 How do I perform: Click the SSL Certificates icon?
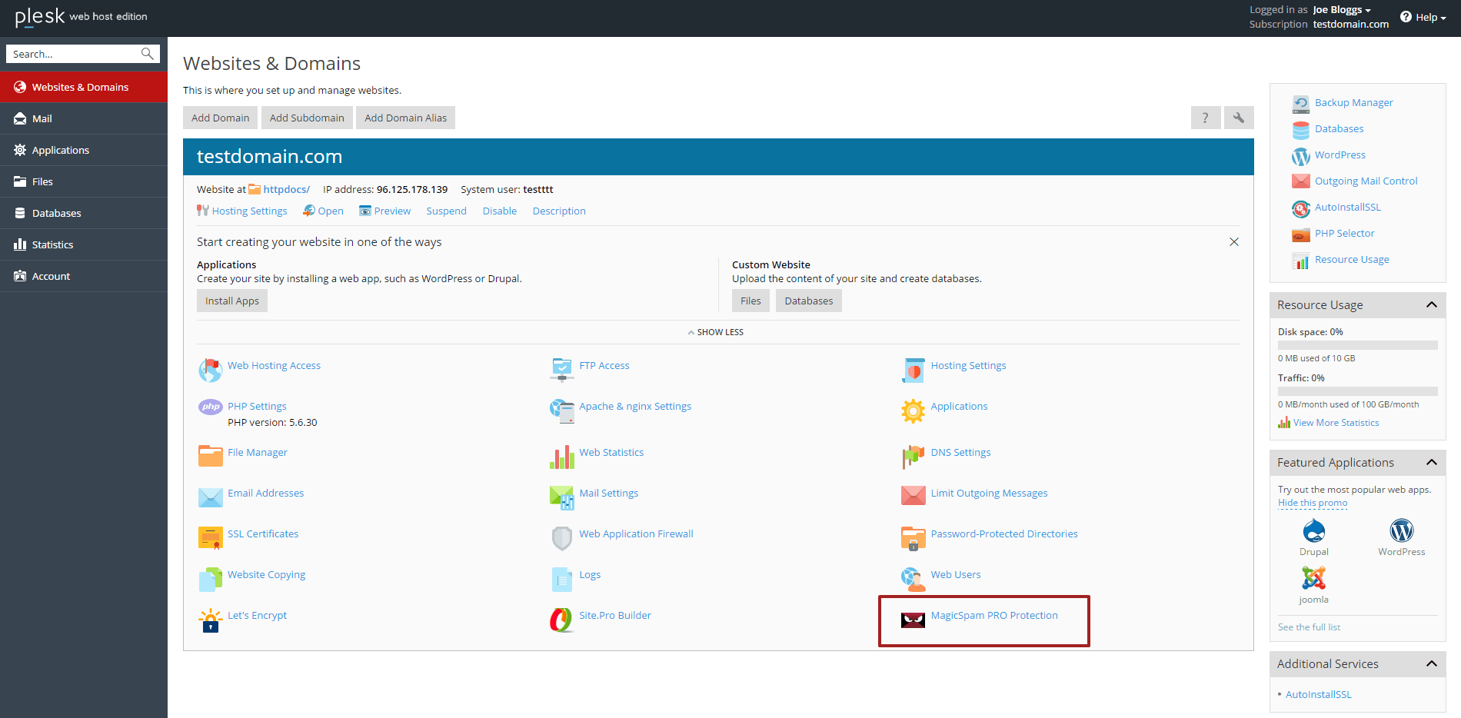210,538
